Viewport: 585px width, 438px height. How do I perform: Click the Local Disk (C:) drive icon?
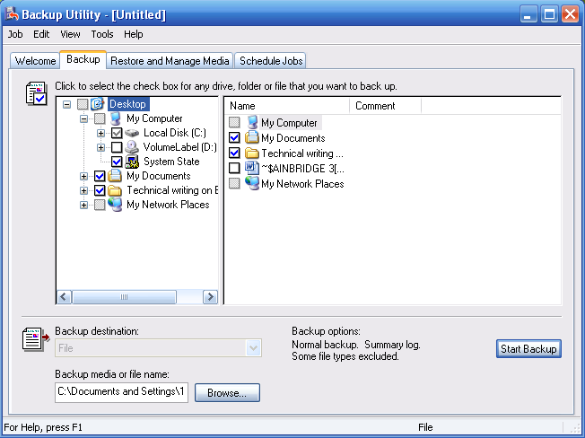tap(132, 133)
